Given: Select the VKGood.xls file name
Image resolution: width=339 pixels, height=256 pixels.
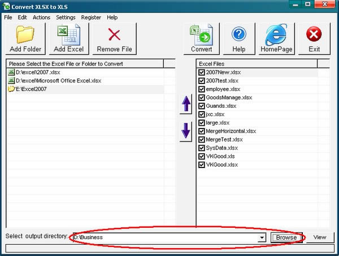Looking at the screenshot, I should [x=220, y=157].
